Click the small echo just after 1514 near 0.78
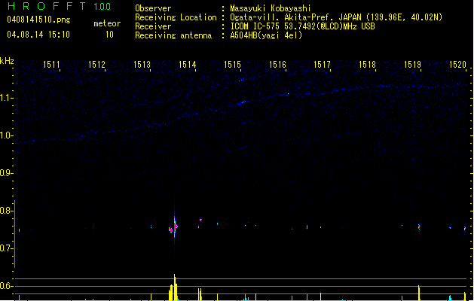The width and height of the screenshot is (474, 301). pyautogui.click(x=200, y=220)
